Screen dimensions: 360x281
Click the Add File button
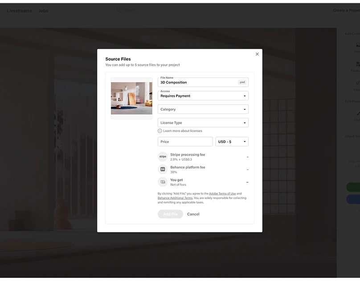coord(170,214)
